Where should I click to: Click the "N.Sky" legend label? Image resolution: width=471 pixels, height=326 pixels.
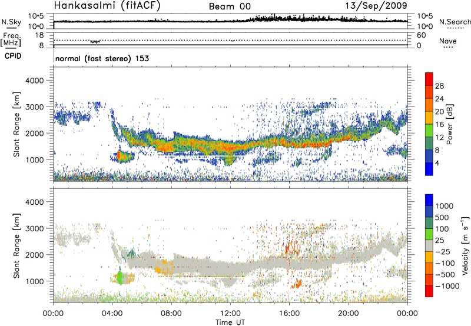[x=11, y=22]
